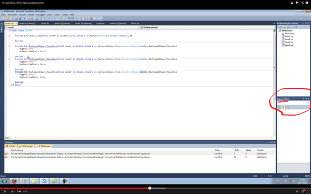Start debugging with the green play icon

tap(62, 18)
